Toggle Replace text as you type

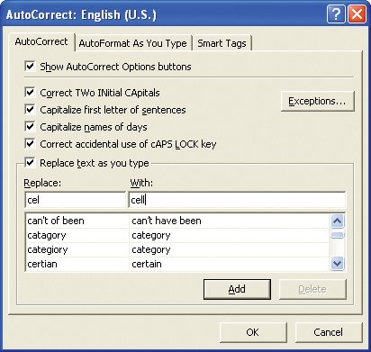point(30,163)
